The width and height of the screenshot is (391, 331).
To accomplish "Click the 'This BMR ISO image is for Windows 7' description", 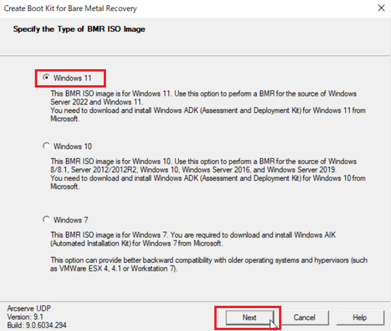I will point(193,239).
